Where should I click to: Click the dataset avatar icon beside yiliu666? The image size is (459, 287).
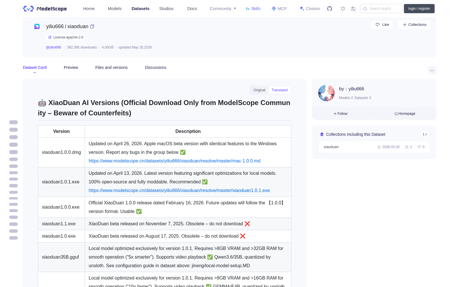[37, 26]
